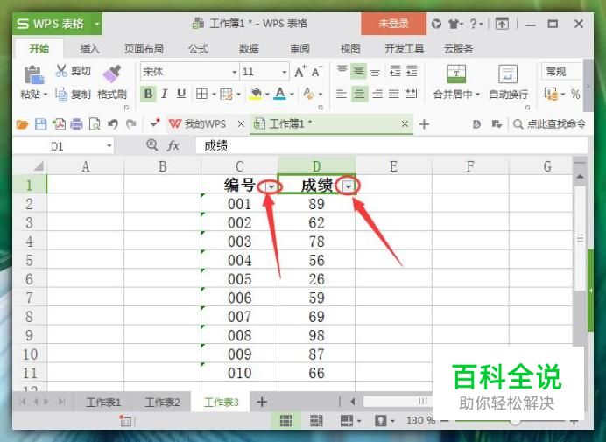This screenshot has width=606, height=442.
Task: Export to PDF icon
Action: [59, 124]
